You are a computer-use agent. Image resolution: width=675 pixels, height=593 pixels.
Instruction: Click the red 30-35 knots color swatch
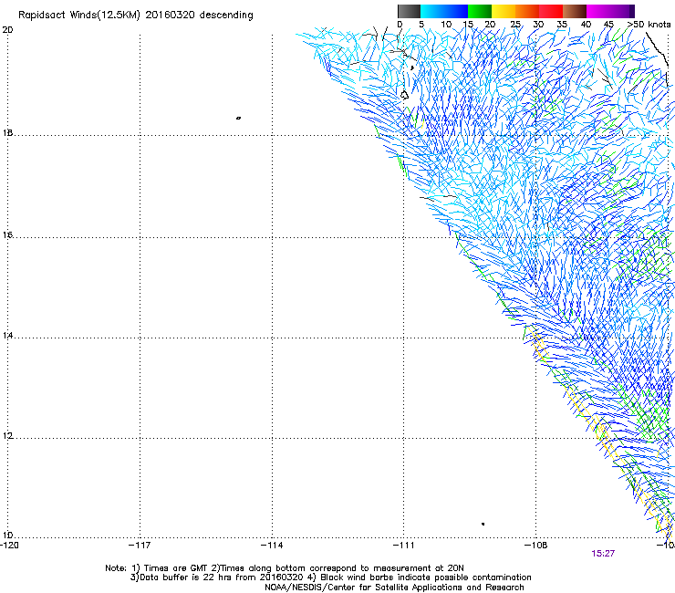(551, 11)
